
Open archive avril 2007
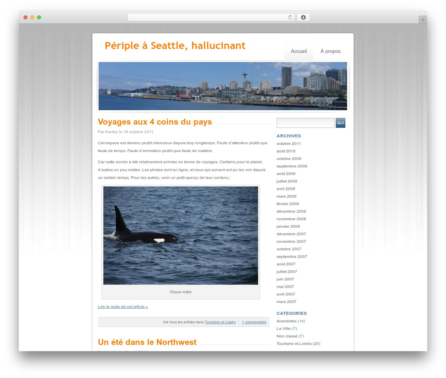[x=286, y=294]
